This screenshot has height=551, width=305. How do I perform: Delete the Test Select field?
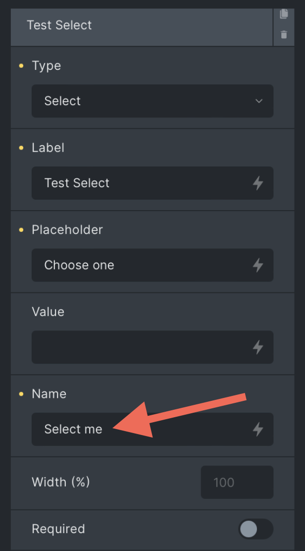284,35
